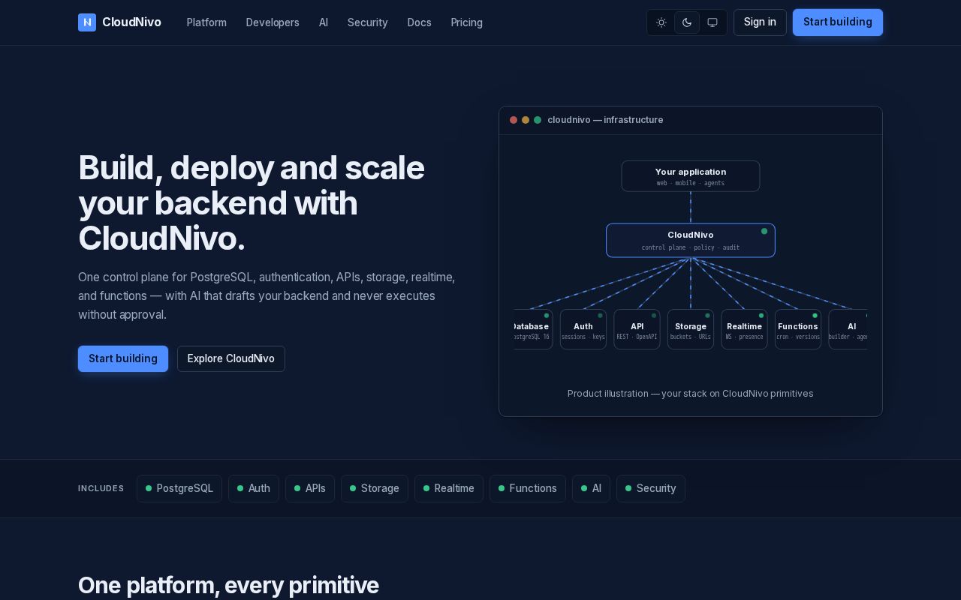Screen dimensions: 961x600
Task: Click the API node in diagram
Action: tap(637, 329)
